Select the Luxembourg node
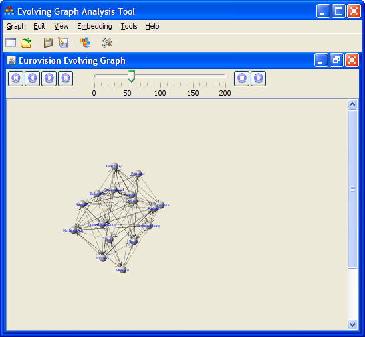This screenshot has width=365, height=337. coord(149,226)
